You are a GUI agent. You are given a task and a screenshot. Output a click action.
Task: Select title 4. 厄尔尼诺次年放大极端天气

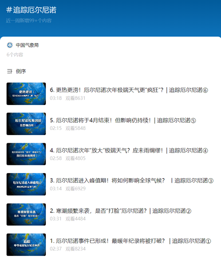[129, 150]
